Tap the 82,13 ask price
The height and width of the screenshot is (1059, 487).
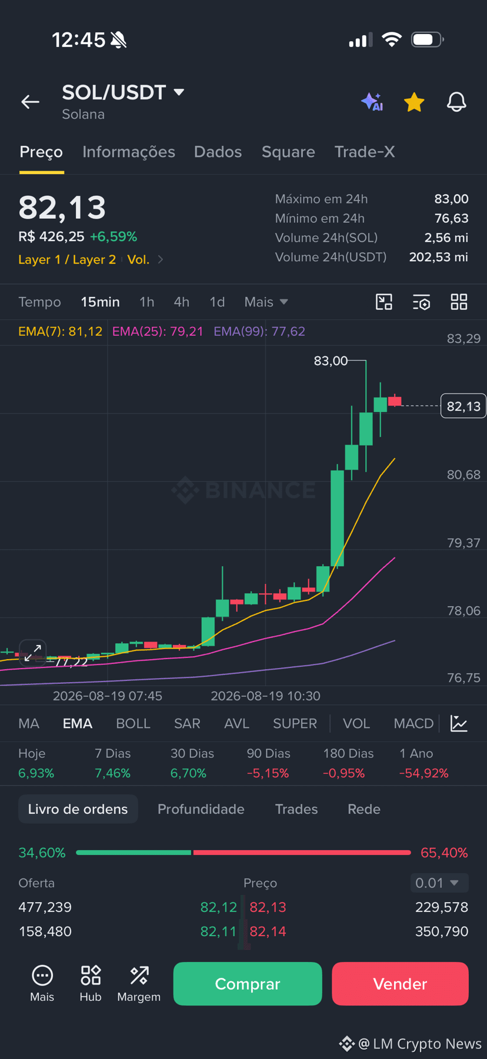tap(268, 907)
